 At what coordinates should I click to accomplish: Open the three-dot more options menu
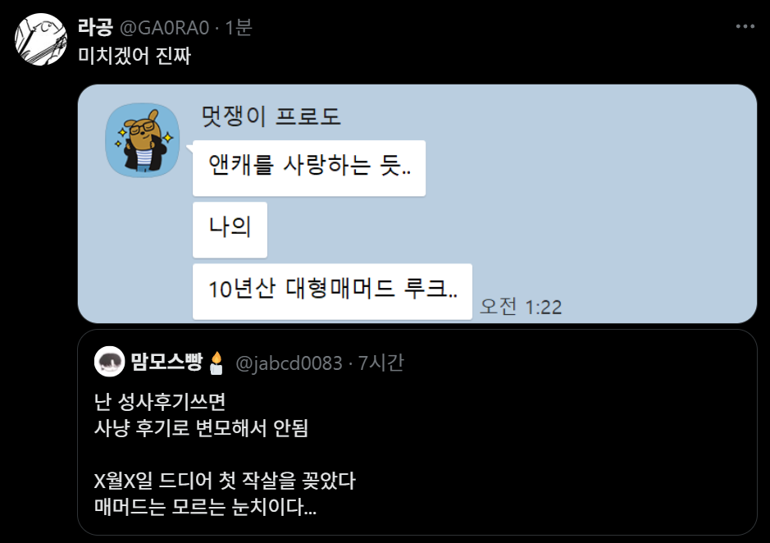tap(745, 26)
